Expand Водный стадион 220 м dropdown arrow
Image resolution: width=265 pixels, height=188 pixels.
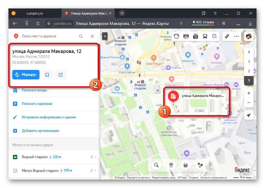(95, 157)
